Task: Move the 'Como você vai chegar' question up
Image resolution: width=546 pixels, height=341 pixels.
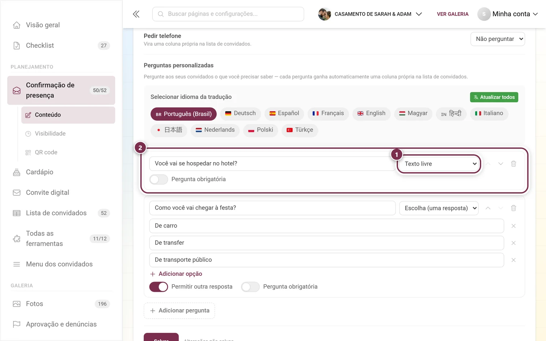Action: (488, 208)
